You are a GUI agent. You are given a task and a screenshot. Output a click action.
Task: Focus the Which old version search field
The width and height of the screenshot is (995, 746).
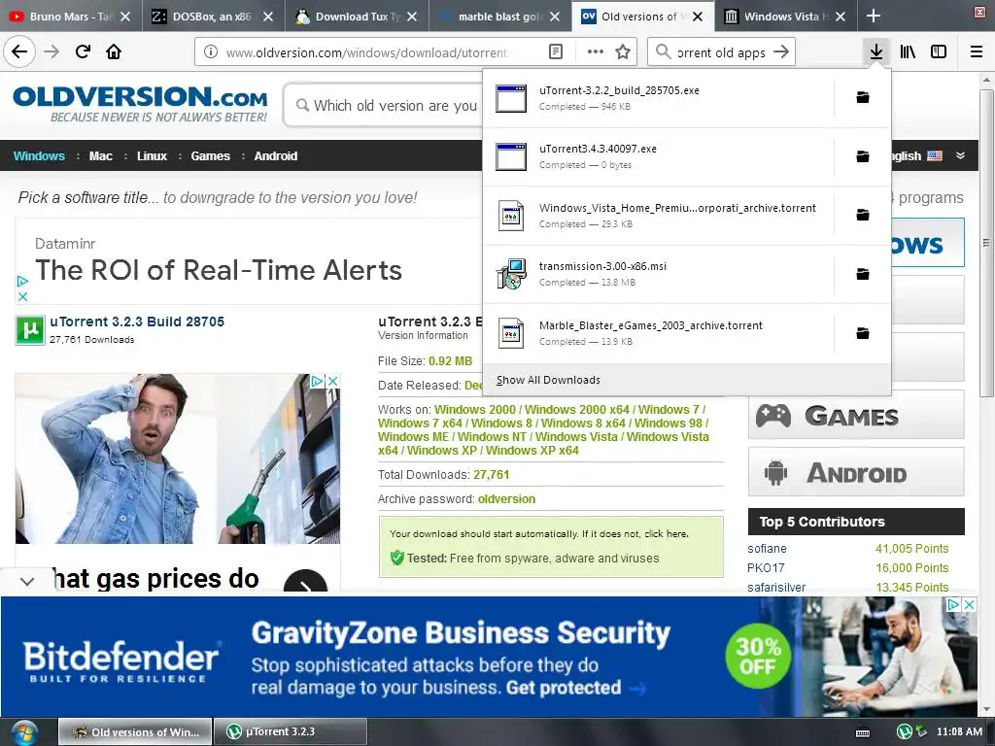385,105
